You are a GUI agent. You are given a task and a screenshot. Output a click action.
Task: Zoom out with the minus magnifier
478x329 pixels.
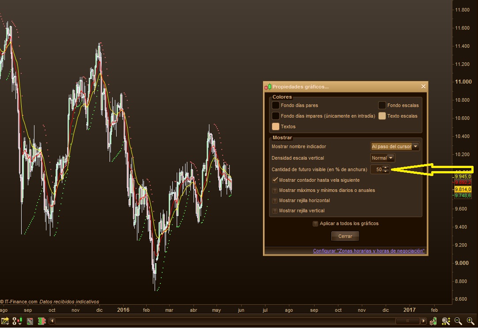[x=458, y=321]
